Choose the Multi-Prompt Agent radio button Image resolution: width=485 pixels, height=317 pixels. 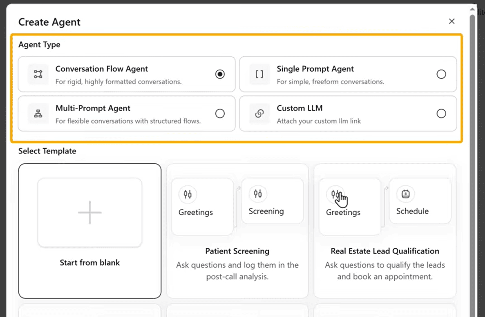point(220,114)
